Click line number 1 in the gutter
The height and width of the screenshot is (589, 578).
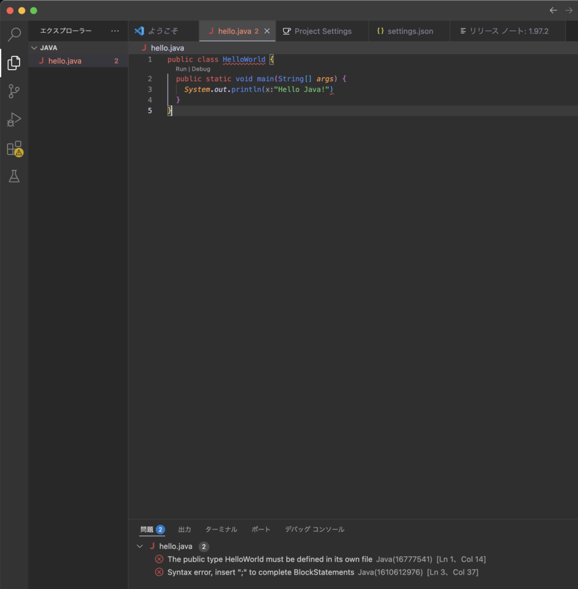click(150, 59)
